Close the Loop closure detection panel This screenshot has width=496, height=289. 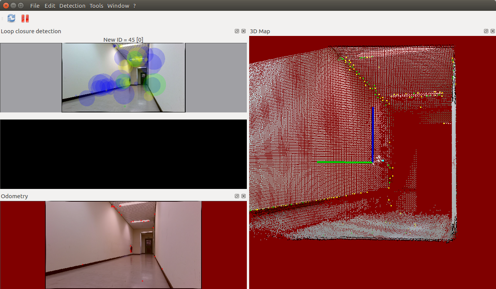click(x=243, y=31)
